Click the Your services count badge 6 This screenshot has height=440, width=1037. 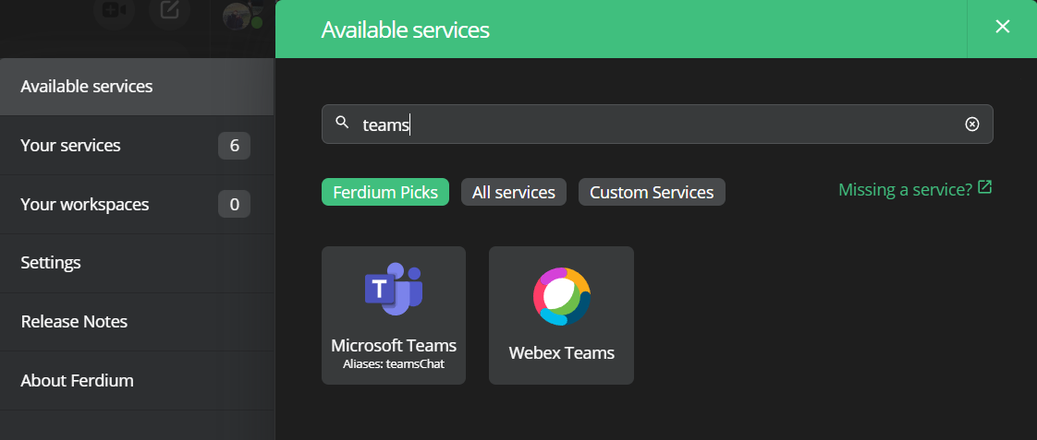tap(234, 146)
